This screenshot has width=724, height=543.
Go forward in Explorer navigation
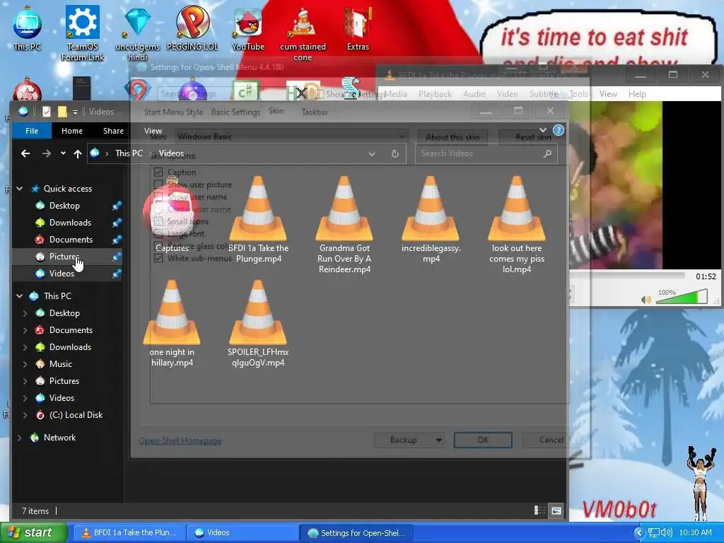click(x=46, y=153)
